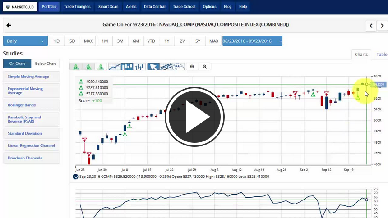Switch to OHLC bar chart style

[139, 67]
